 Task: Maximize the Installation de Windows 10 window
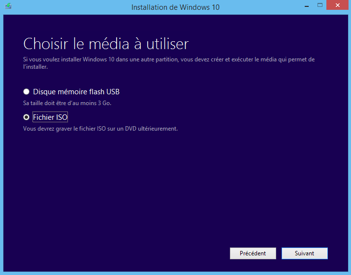(x=320, y=5)
